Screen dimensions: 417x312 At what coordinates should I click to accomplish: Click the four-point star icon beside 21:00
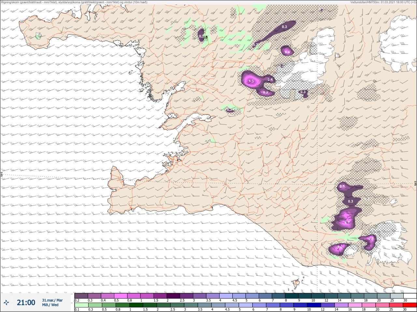tap(6, 303)
